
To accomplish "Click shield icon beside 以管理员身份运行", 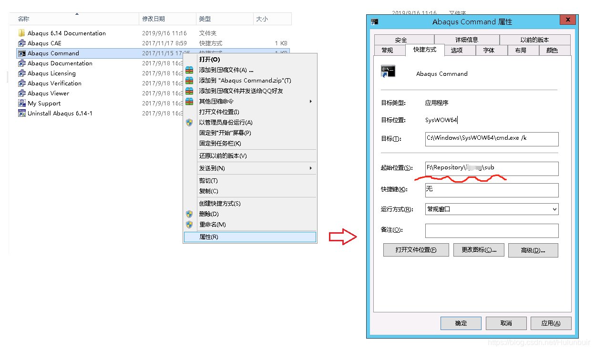I will coord(189,122).
